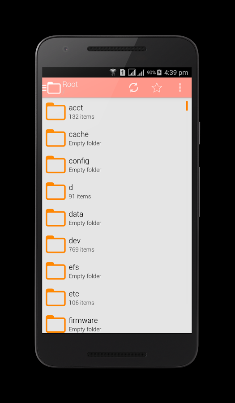235x403 pixels.
Task: Tap the Wi-Fi status bar icon
Action: point(113,73)
